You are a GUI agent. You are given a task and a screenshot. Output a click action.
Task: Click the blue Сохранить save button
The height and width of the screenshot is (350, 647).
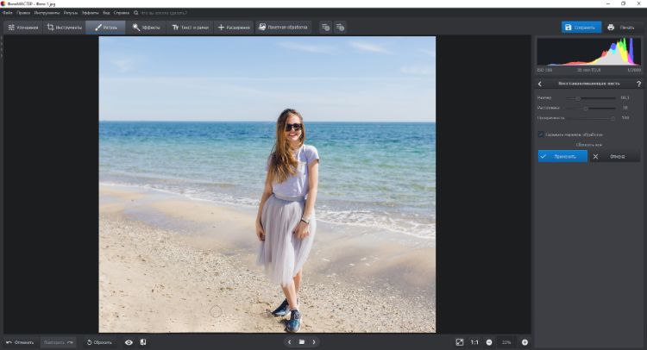[581, 28]
